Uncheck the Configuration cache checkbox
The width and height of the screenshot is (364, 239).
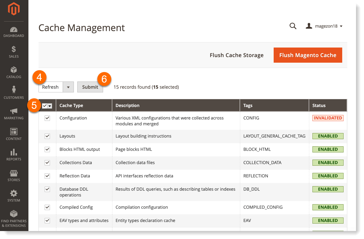point(47,118)
